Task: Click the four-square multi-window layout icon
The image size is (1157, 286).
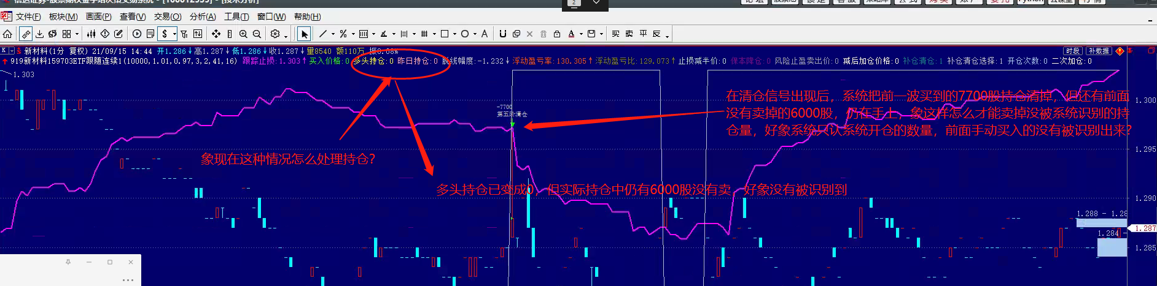Action: click(67, 34)
